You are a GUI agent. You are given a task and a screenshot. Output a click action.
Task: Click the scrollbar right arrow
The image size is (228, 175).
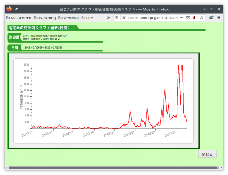pos(221,168)
